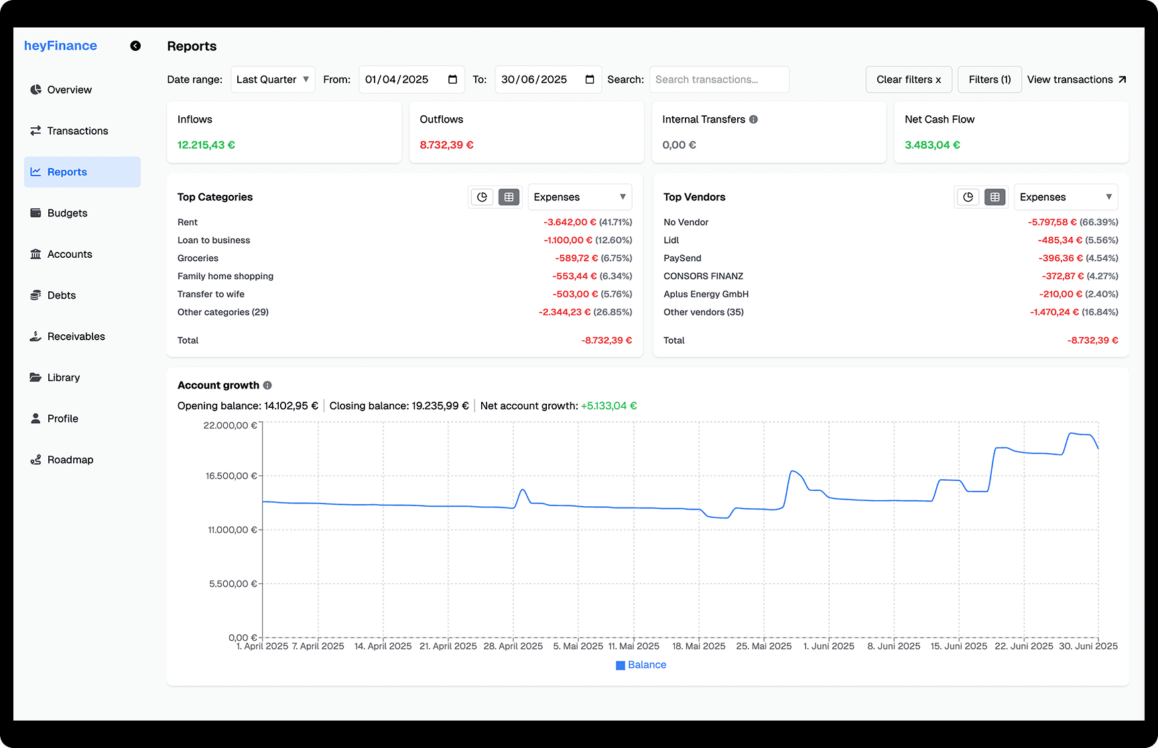Toggle the Balance legend under the chart
The image size is (1158, 748).
(x=641, y=664)
